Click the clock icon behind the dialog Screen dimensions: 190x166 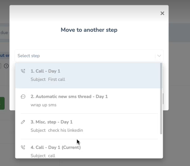coord(6,66)
